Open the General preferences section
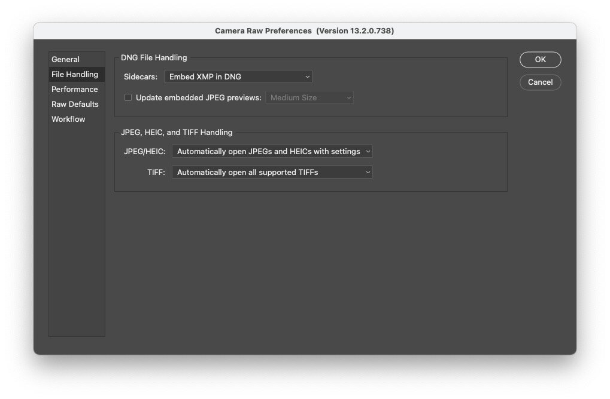This screenshot has height=399, width=610. pyautogui.click(x=77, y=59)
